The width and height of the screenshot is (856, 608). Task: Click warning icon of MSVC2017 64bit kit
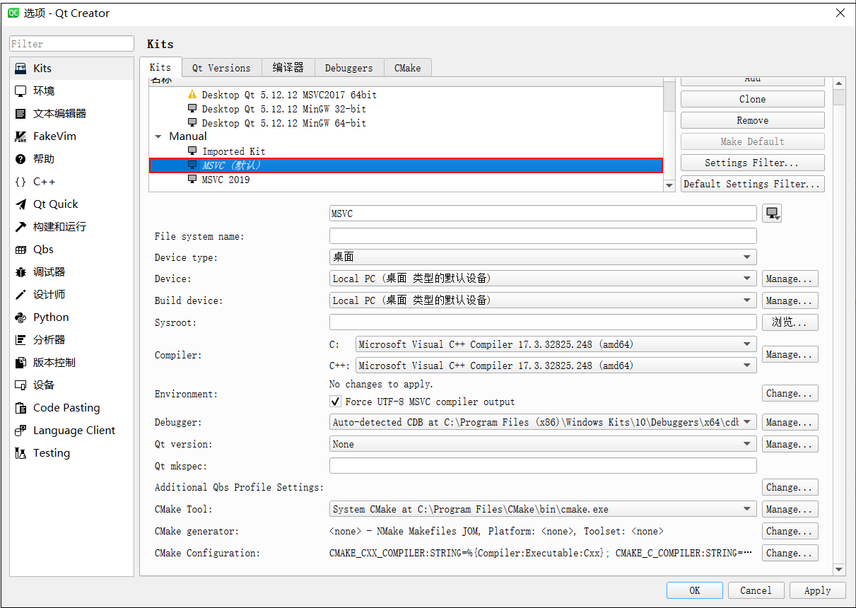(192, 95)
